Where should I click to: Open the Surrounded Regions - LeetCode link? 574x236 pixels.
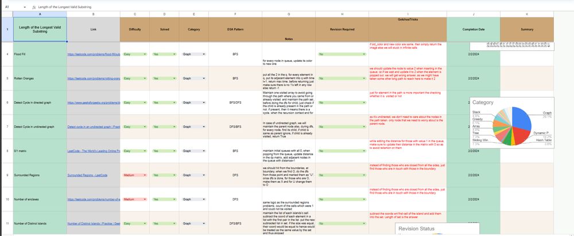coord(86,175)
